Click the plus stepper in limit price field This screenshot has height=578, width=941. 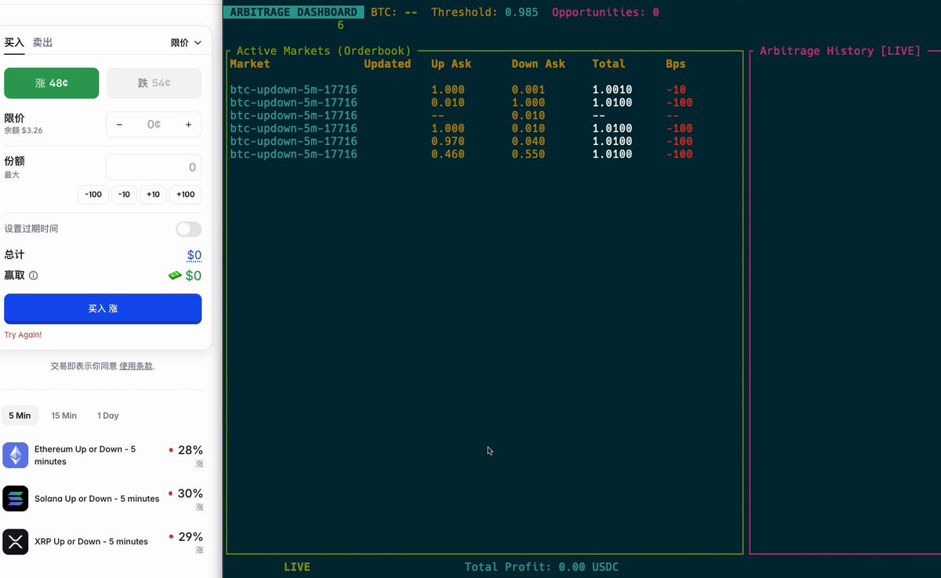click(x=188, y=125)
